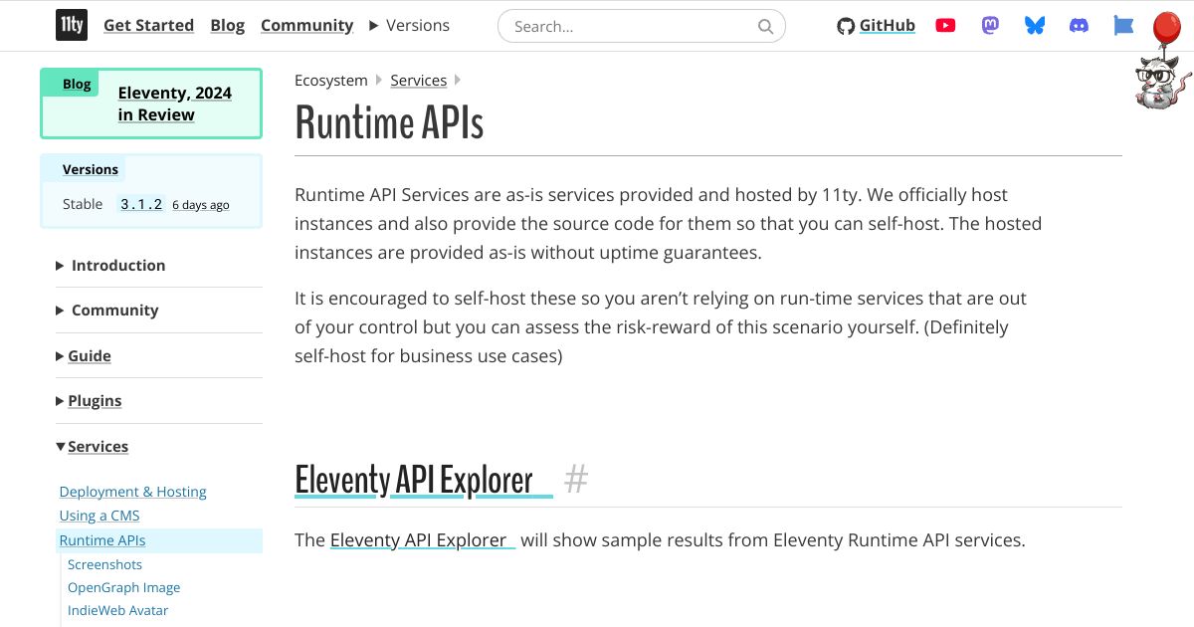
Task: Expand the Versions dropdown in header
Action: 409,25
